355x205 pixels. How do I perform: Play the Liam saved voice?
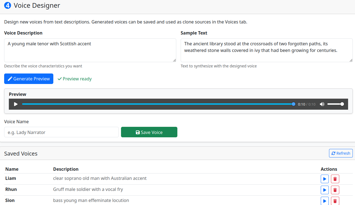coord(325,179)
